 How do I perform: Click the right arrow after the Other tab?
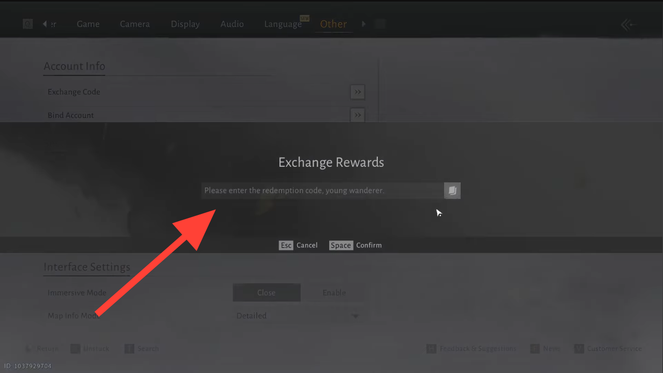(x=364, y=24)
